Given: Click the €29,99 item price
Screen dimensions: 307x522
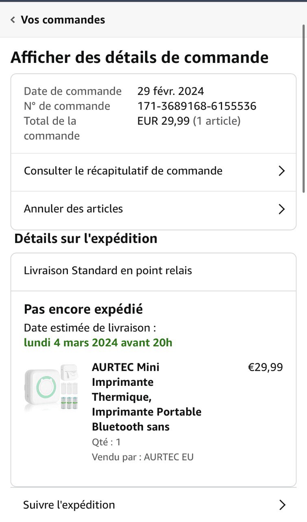Looking at the screenshot, I should 265,367.
